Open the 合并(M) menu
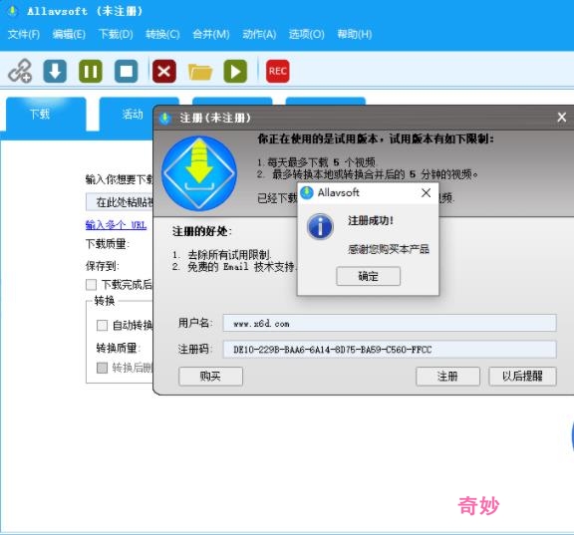The image size is (574, 535). [x=211, y=35]
